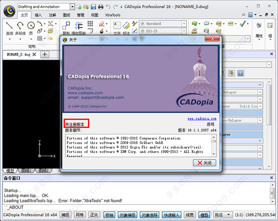Open the www.cadopia.com link in the About dialog

coord(202,119)
